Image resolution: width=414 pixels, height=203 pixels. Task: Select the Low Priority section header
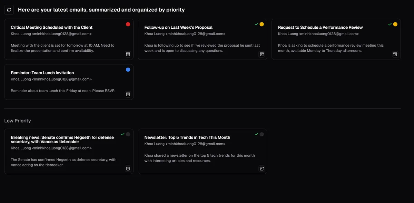[x=18, y=120]
